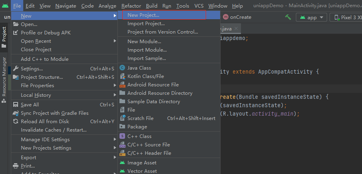Open the Code menu
This screenshot has height=174, width=362.
pos(87,6)
